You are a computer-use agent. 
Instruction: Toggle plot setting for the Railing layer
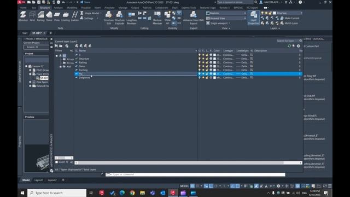coord(211,62)
